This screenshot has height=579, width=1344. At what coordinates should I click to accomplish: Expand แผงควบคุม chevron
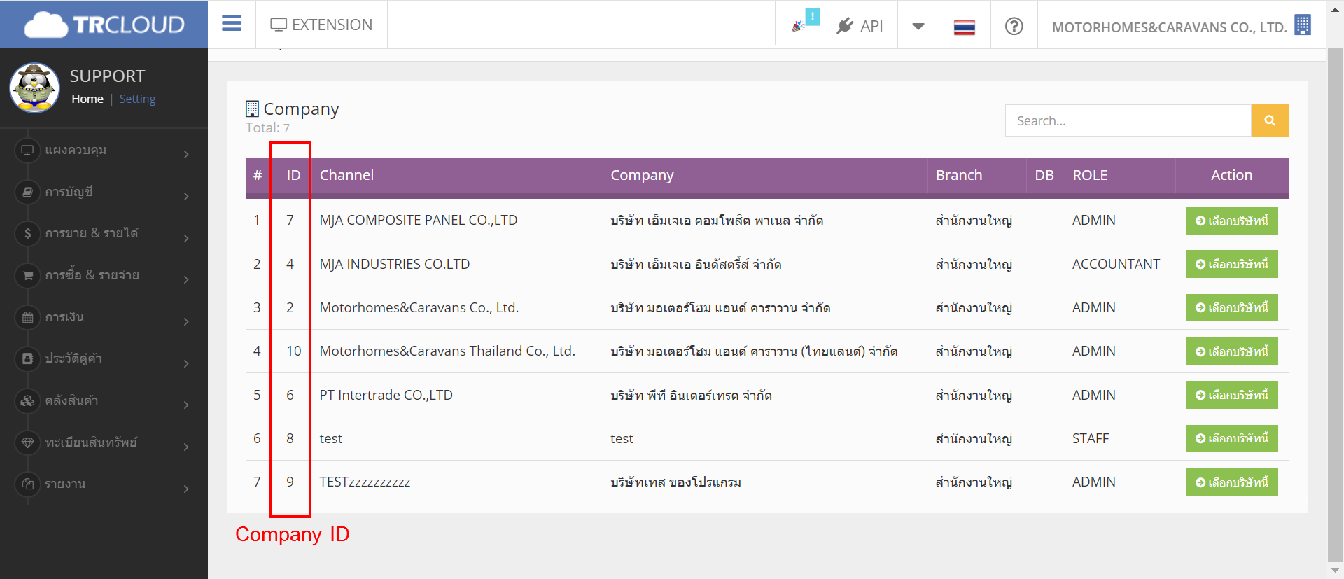(x=186, y=154)
